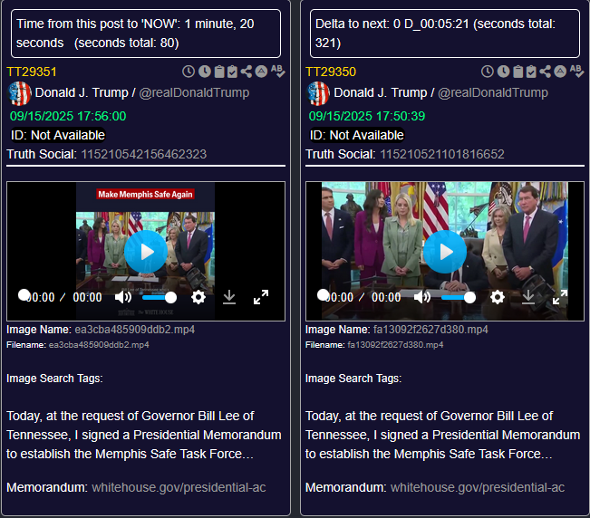Enter fullscreen on TT29351 video
Image resolution: width=590 pixels, height=518 pixels.
click(261, 297)
